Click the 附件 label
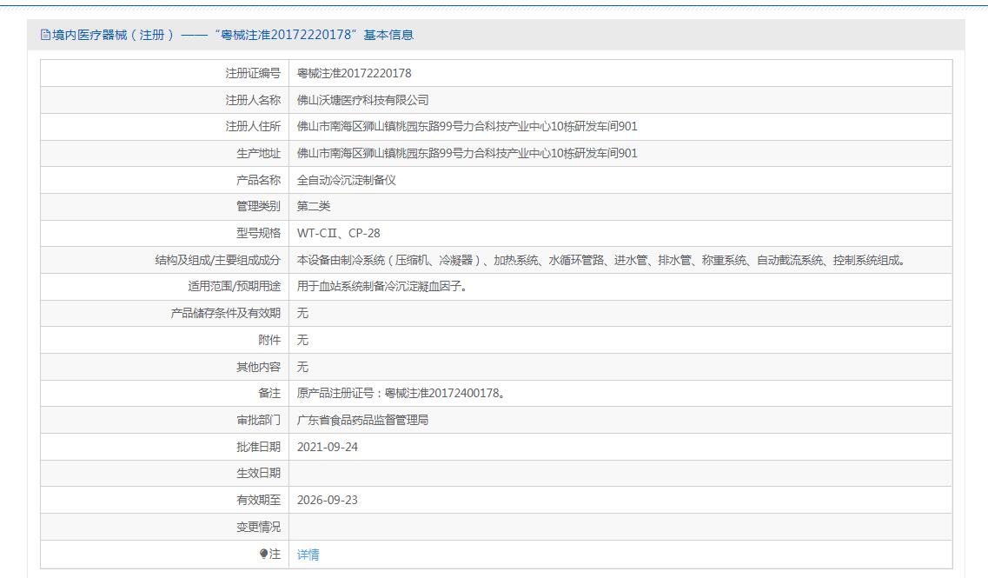 click(x=269, y=341)
